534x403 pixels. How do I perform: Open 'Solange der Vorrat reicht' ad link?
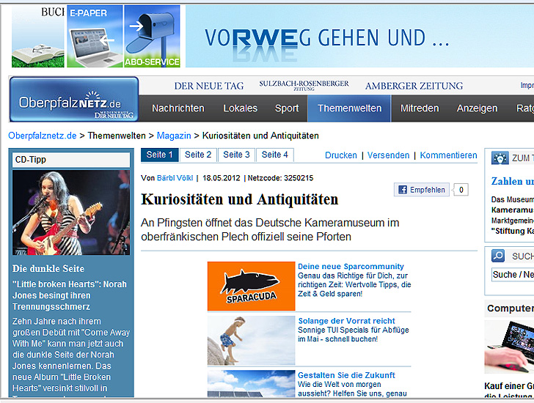coord(346,321)
